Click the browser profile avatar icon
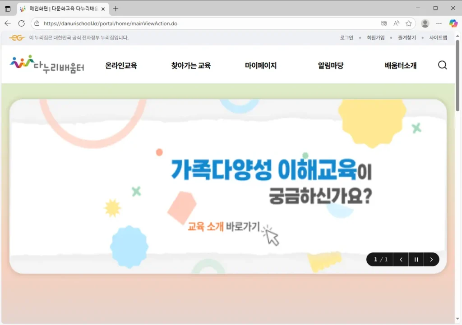Image resolution: width=462 pixels, height=325 pixels. (425, 23)
